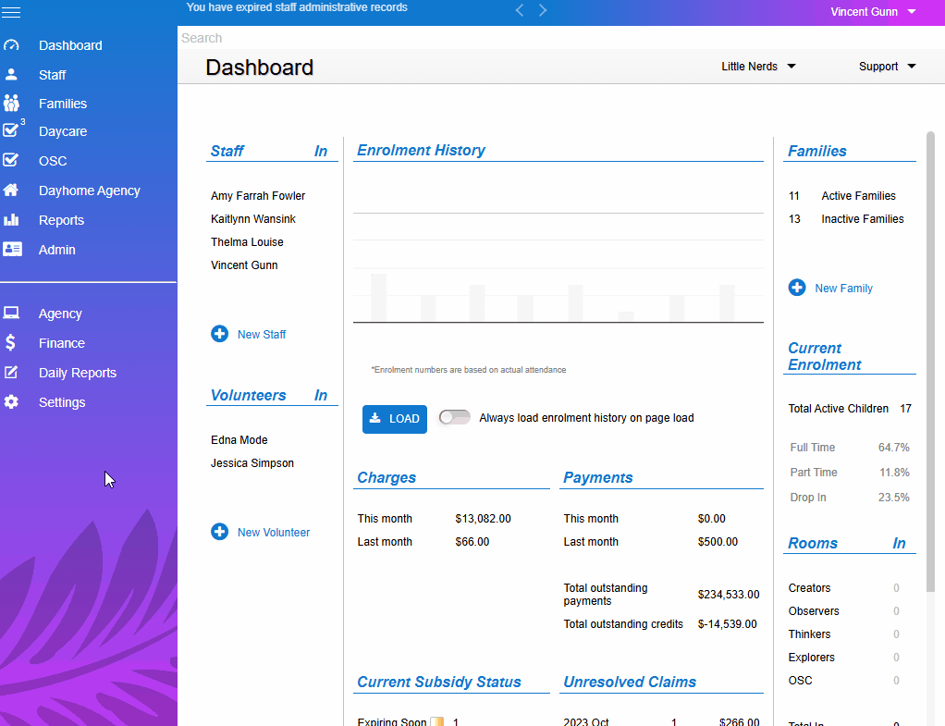Viewport: 945px width, 726px height.
Task: Click the Daily Reports pencil icon
Action: tap(11, 372)
